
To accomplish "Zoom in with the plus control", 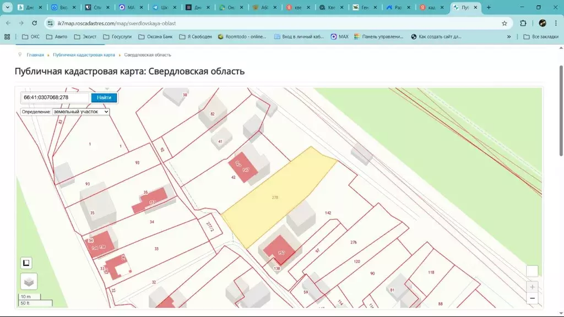I will (x=532, y=287).
